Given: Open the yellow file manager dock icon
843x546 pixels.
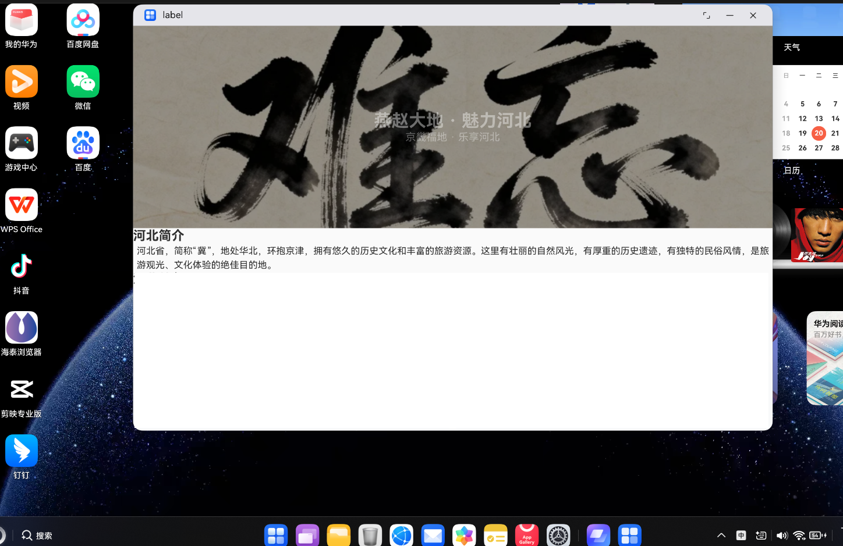Looking at the screenshot, I should point(339,536).
